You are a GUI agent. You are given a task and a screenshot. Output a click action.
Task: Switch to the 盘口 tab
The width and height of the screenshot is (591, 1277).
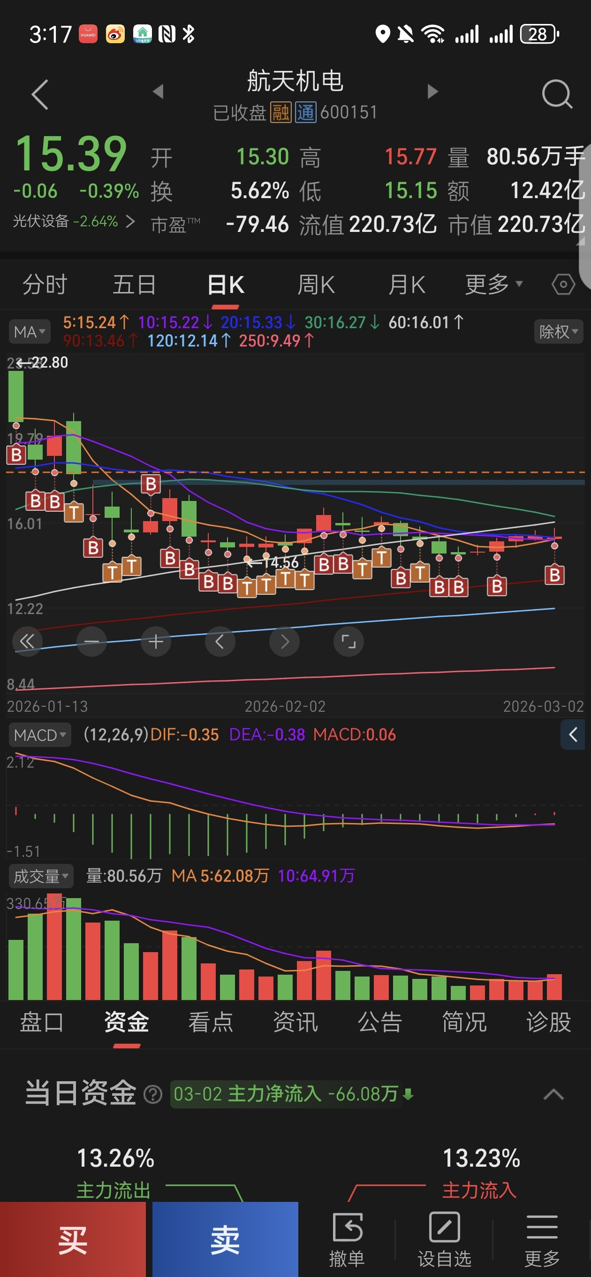click(x=42, y=1022)
